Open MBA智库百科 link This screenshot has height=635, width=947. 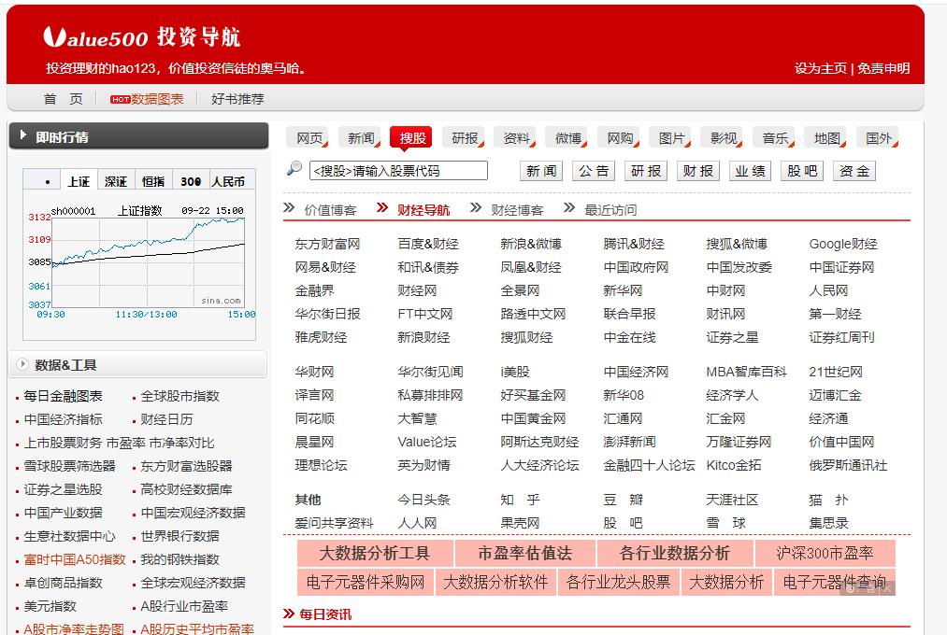point(747,372)
